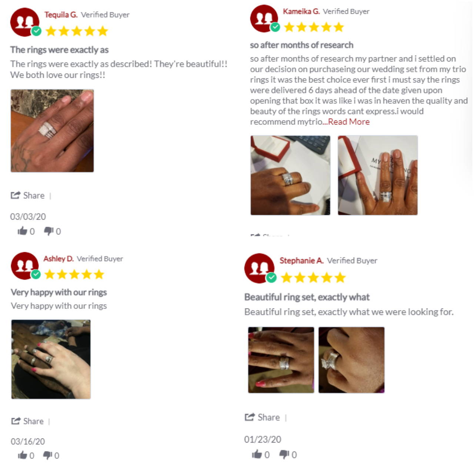
Task: Expand Kameika G.'s review with Read More
Action: point(349,122)
